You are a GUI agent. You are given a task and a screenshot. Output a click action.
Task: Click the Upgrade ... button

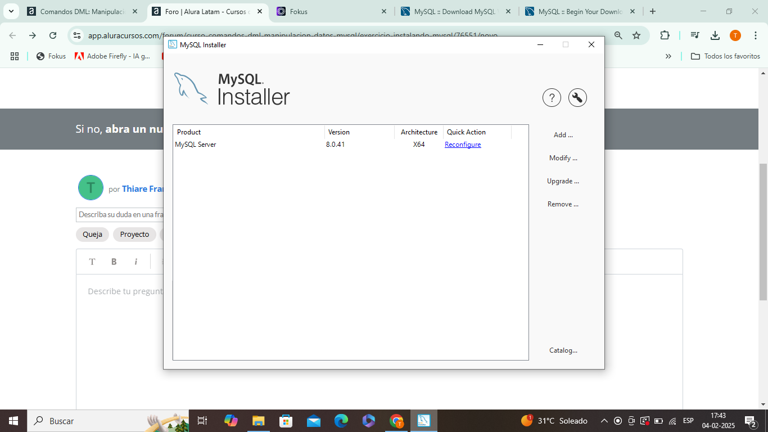[563, 181]
